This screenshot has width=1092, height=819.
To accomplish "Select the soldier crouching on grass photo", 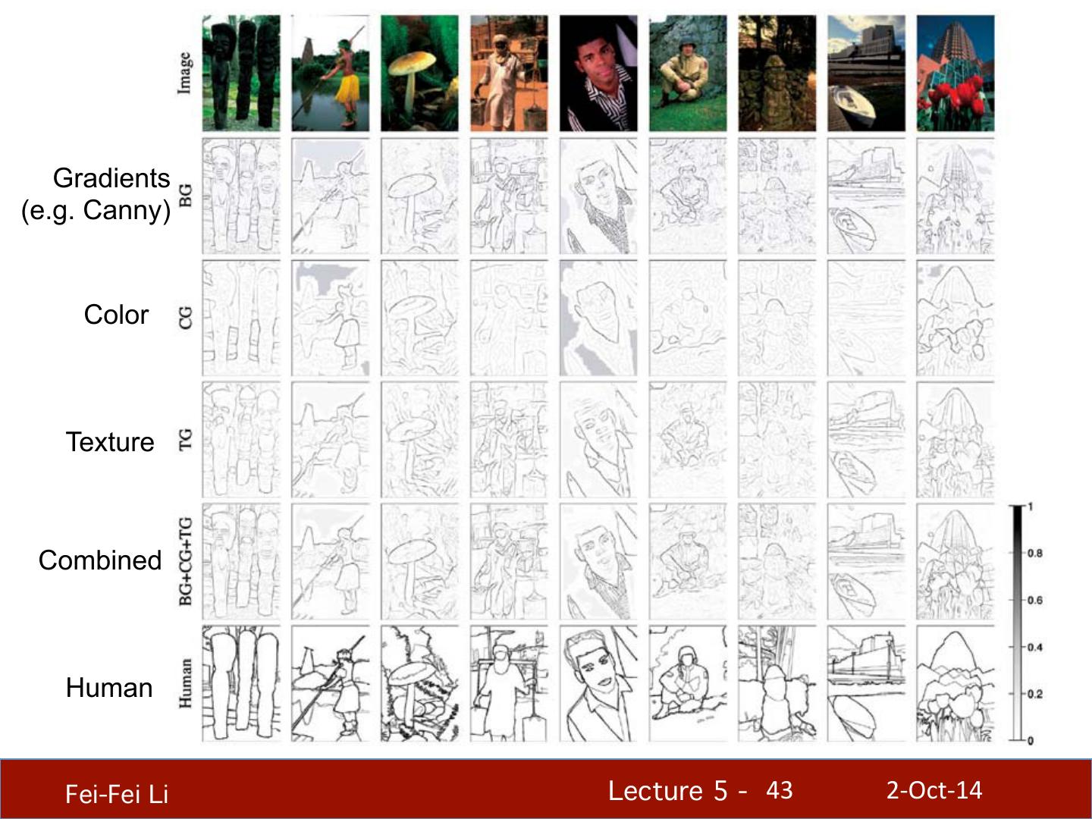I will (x=688, y=74).
